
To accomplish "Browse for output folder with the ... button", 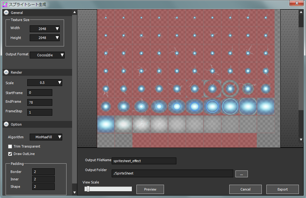I will pos(242,174).
